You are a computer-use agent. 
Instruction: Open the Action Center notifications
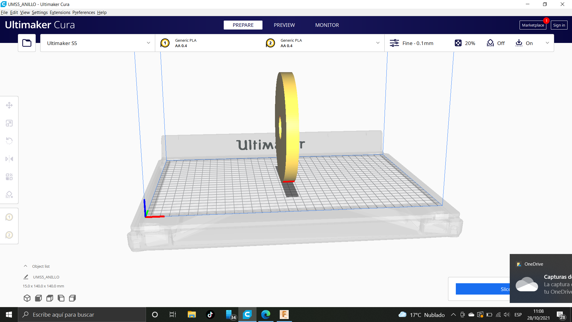(561, 315)
